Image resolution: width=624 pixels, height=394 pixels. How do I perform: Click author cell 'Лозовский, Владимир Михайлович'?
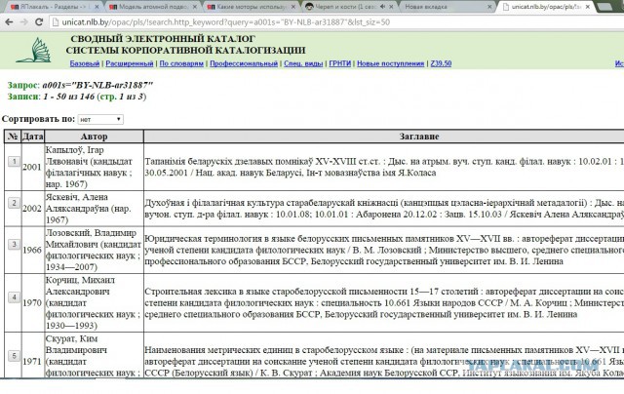click(94, 250)
